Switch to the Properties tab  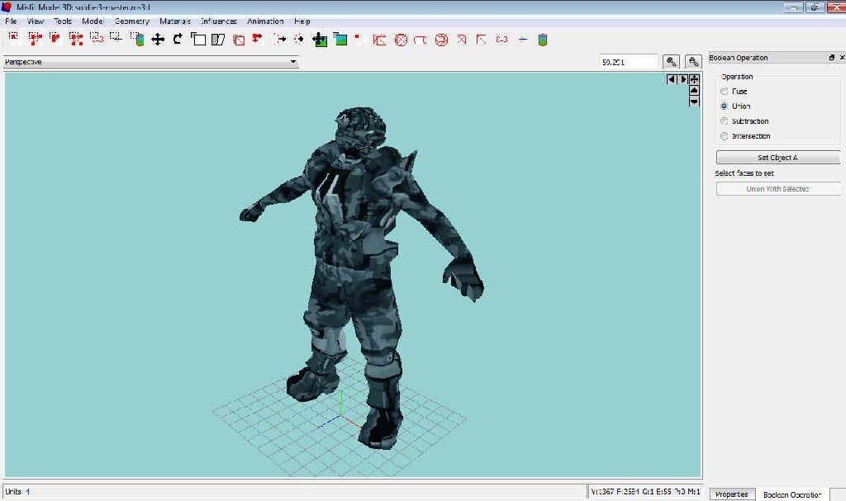(x=731, y=494)
